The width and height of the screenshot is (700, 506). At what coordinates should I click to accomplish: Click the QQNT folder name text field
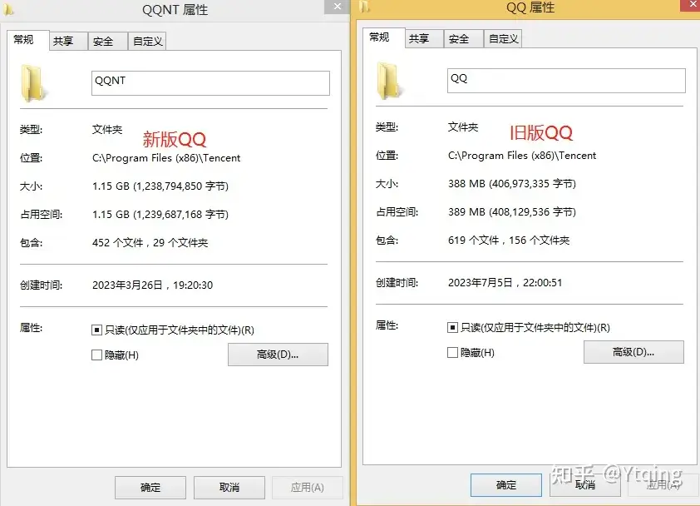pyautogui.click(x=210, y=82)
